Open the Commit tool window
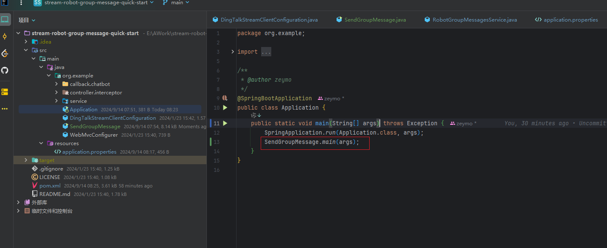 [5, 36]
